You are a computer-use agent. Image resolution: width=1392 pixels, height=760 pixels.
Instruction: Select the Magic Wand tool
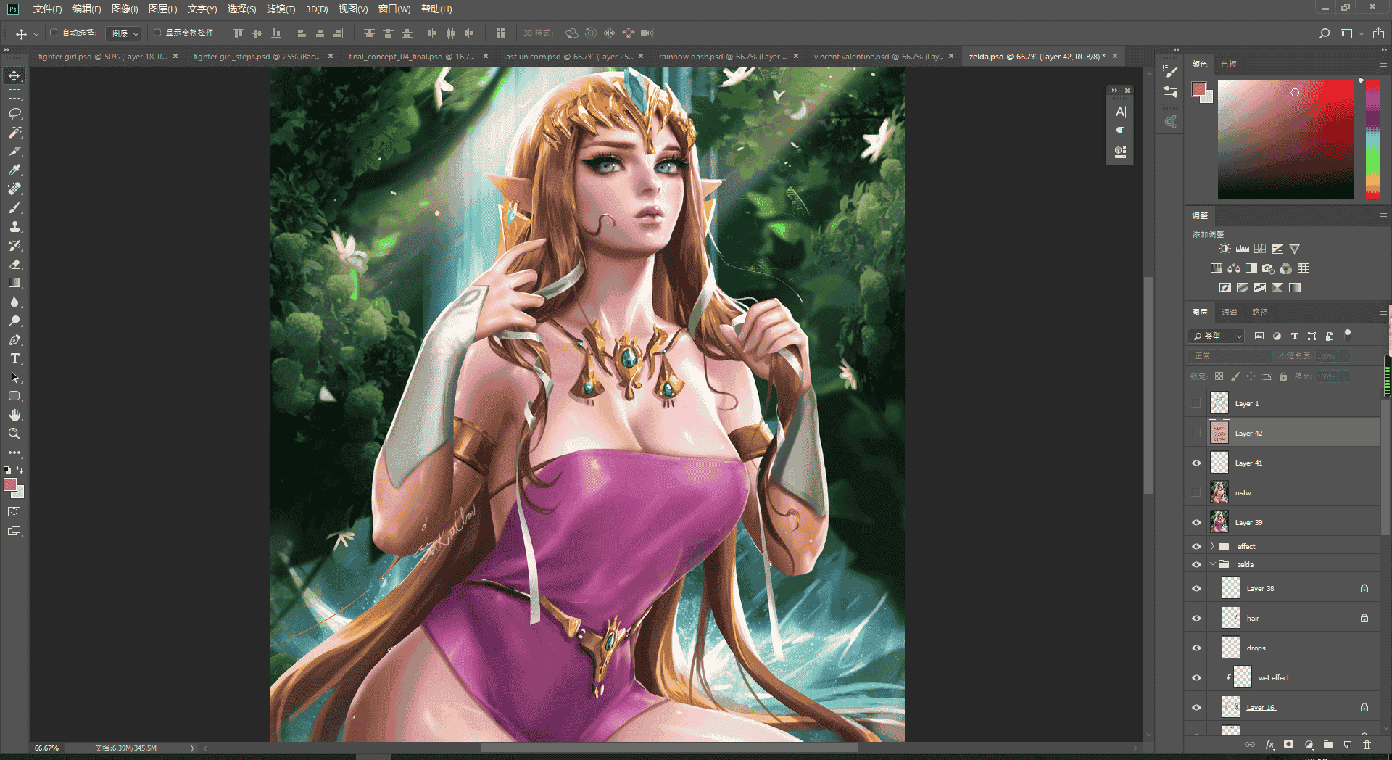[x=14, y=133]
